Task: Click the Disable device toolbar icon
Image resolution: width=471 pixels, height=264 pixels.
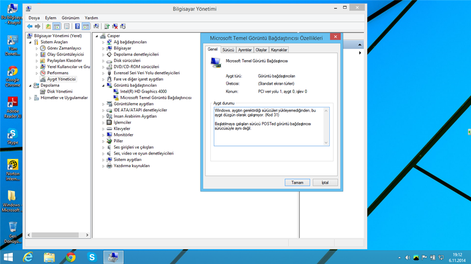Action: [x=123, y=27]
